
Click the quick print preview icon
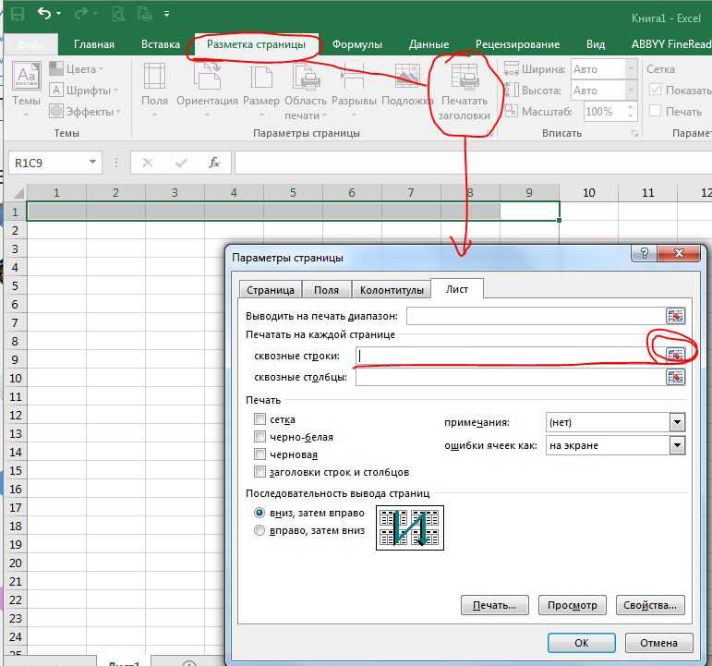click(x=118, y=14)
